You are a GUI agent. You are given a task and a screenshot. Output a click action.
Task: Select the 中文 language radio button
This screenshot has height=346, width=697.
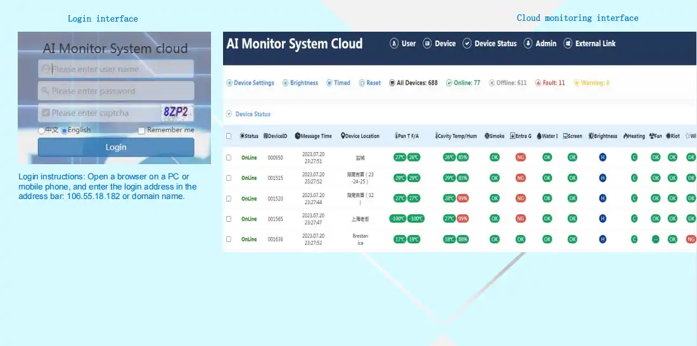tap(42, 131)
